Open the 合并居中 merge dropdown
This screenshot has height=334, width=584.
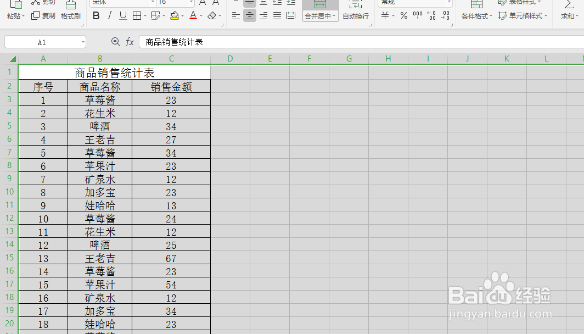pos(321,16)
